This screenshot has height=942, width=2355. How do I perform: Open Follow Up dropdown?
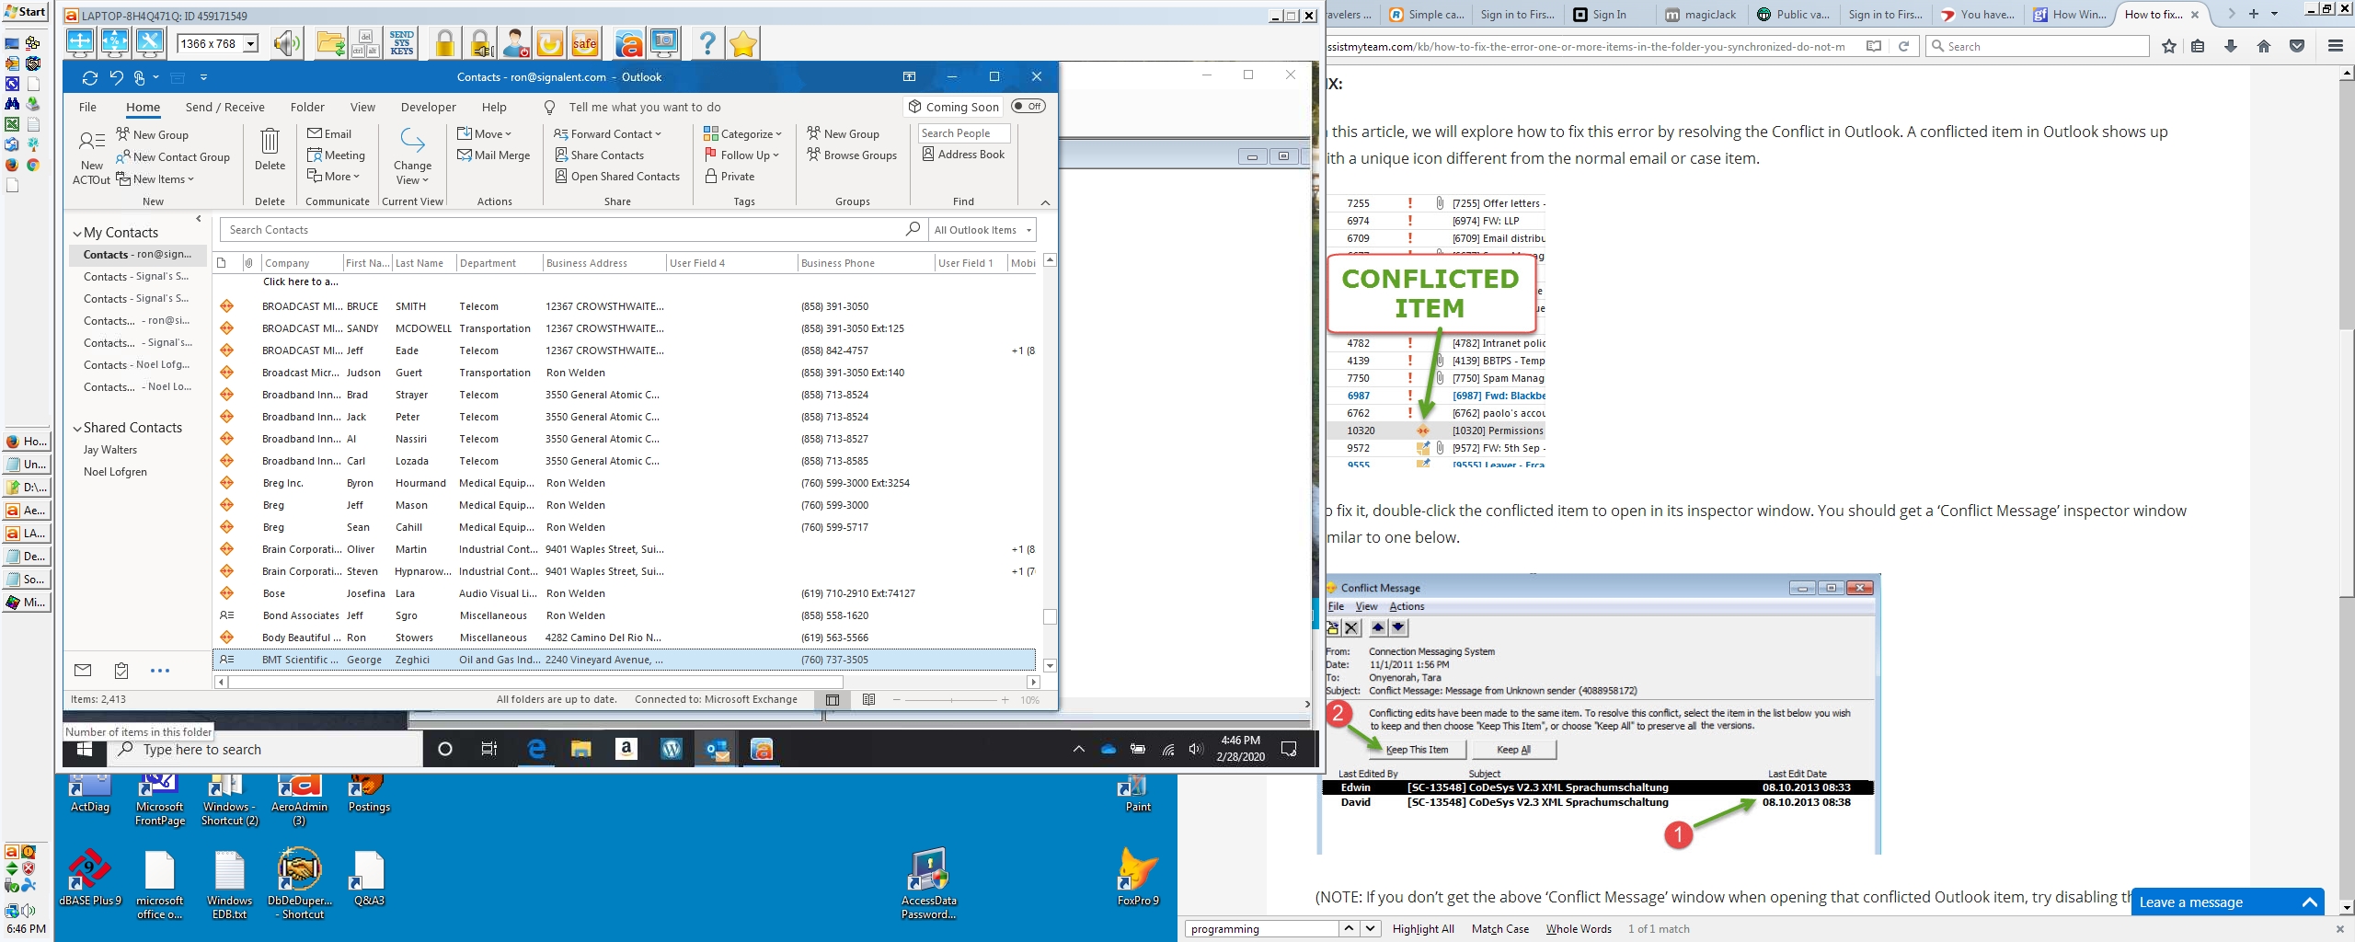coord(741,155)
